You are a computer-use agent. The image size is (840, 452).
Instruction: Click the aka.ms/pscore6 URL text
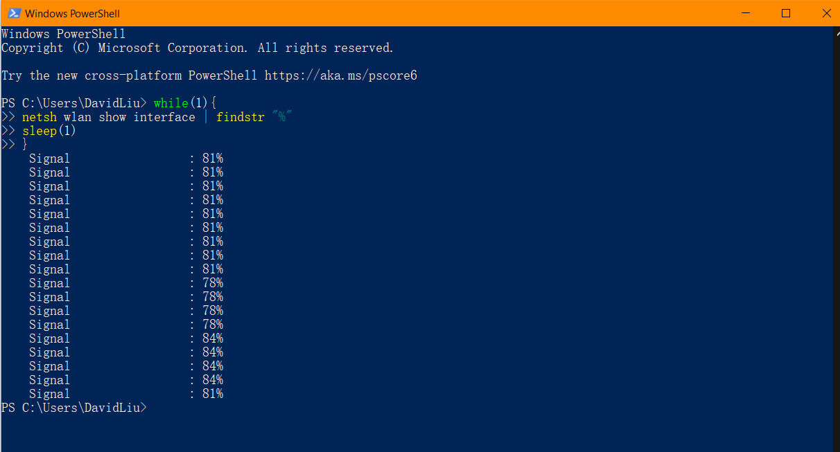pyautogui.click(x=340, y=75)
